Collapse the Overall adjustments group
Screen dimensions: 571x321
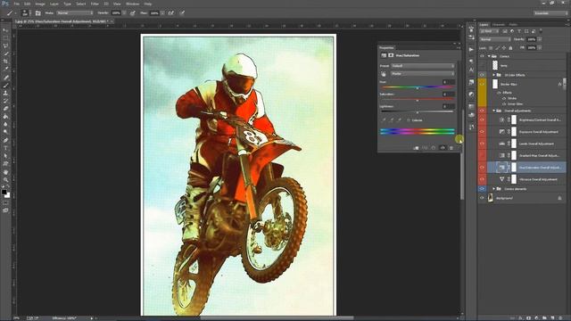[494, 111]
